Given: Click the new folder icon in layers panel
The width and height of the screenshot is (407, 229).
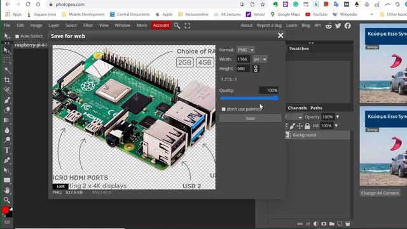Looking at the screenshot, I should pyautogui.click(x=332, y=223).
